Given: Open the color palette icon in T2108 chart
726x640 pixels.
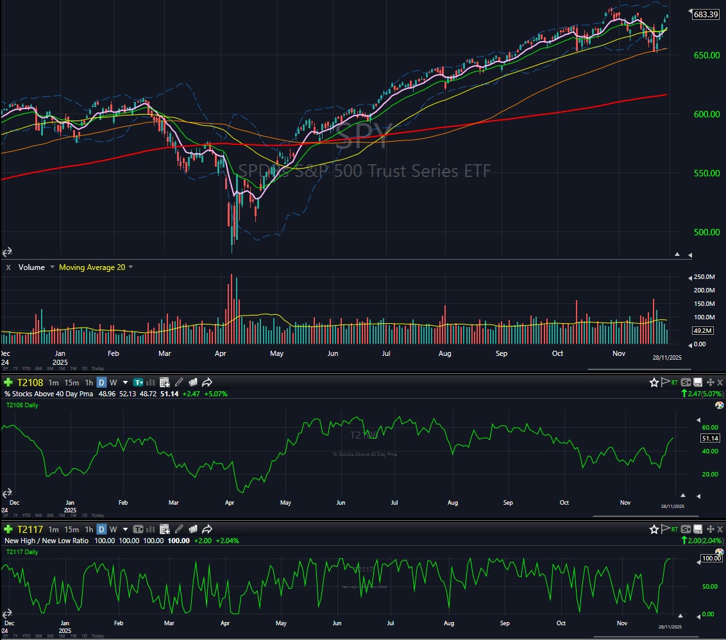Looking at the screenshot, I should [x=719, y=405].
